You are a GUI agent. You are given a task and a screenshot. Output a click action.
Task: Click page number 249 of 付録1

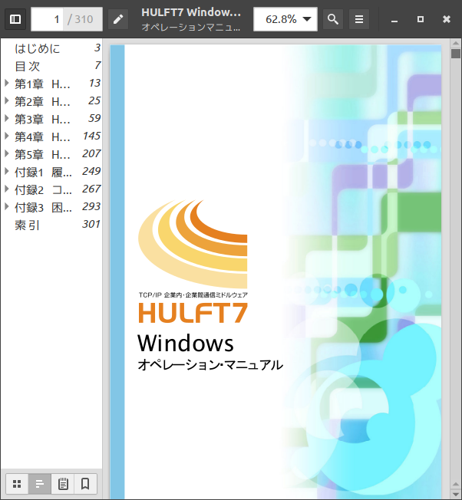(x=91, y=171)
